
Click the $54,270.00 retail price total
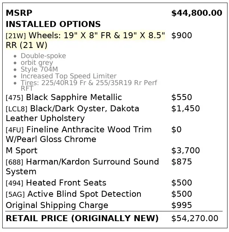[x=194, y=218]
